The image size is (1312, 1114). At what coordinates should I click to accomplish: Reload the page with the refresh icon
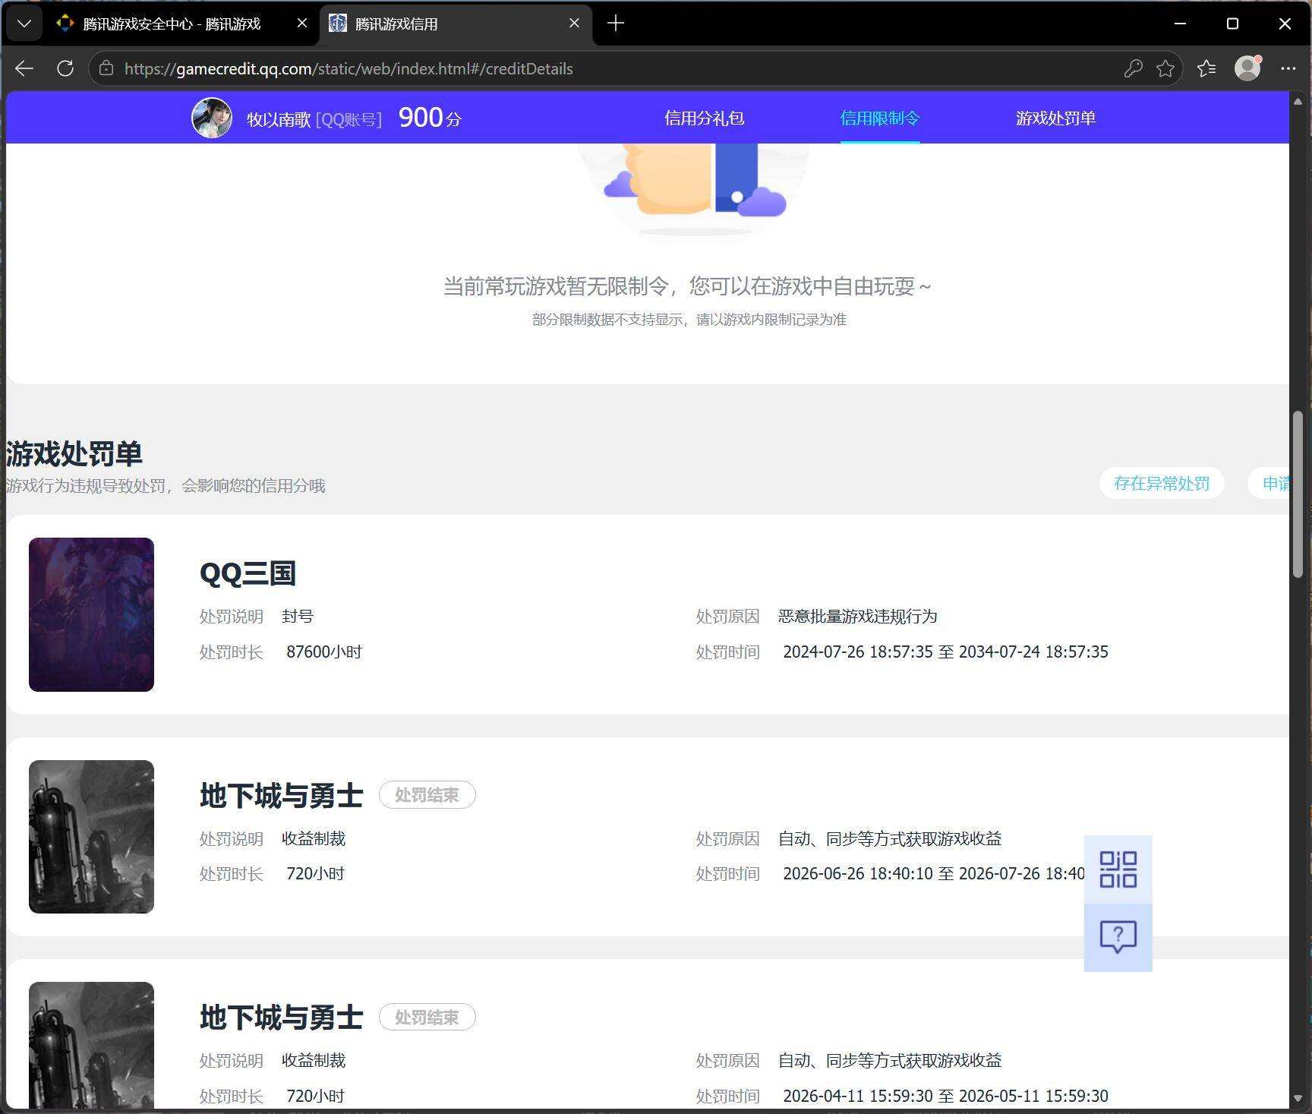tap(65, 68)
